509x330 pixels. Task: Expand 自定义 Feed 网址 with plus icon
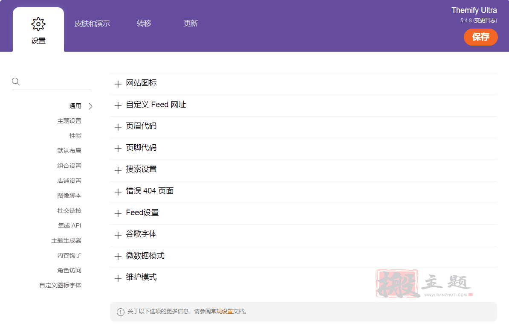pyautogui.click(x=118, y=105)
